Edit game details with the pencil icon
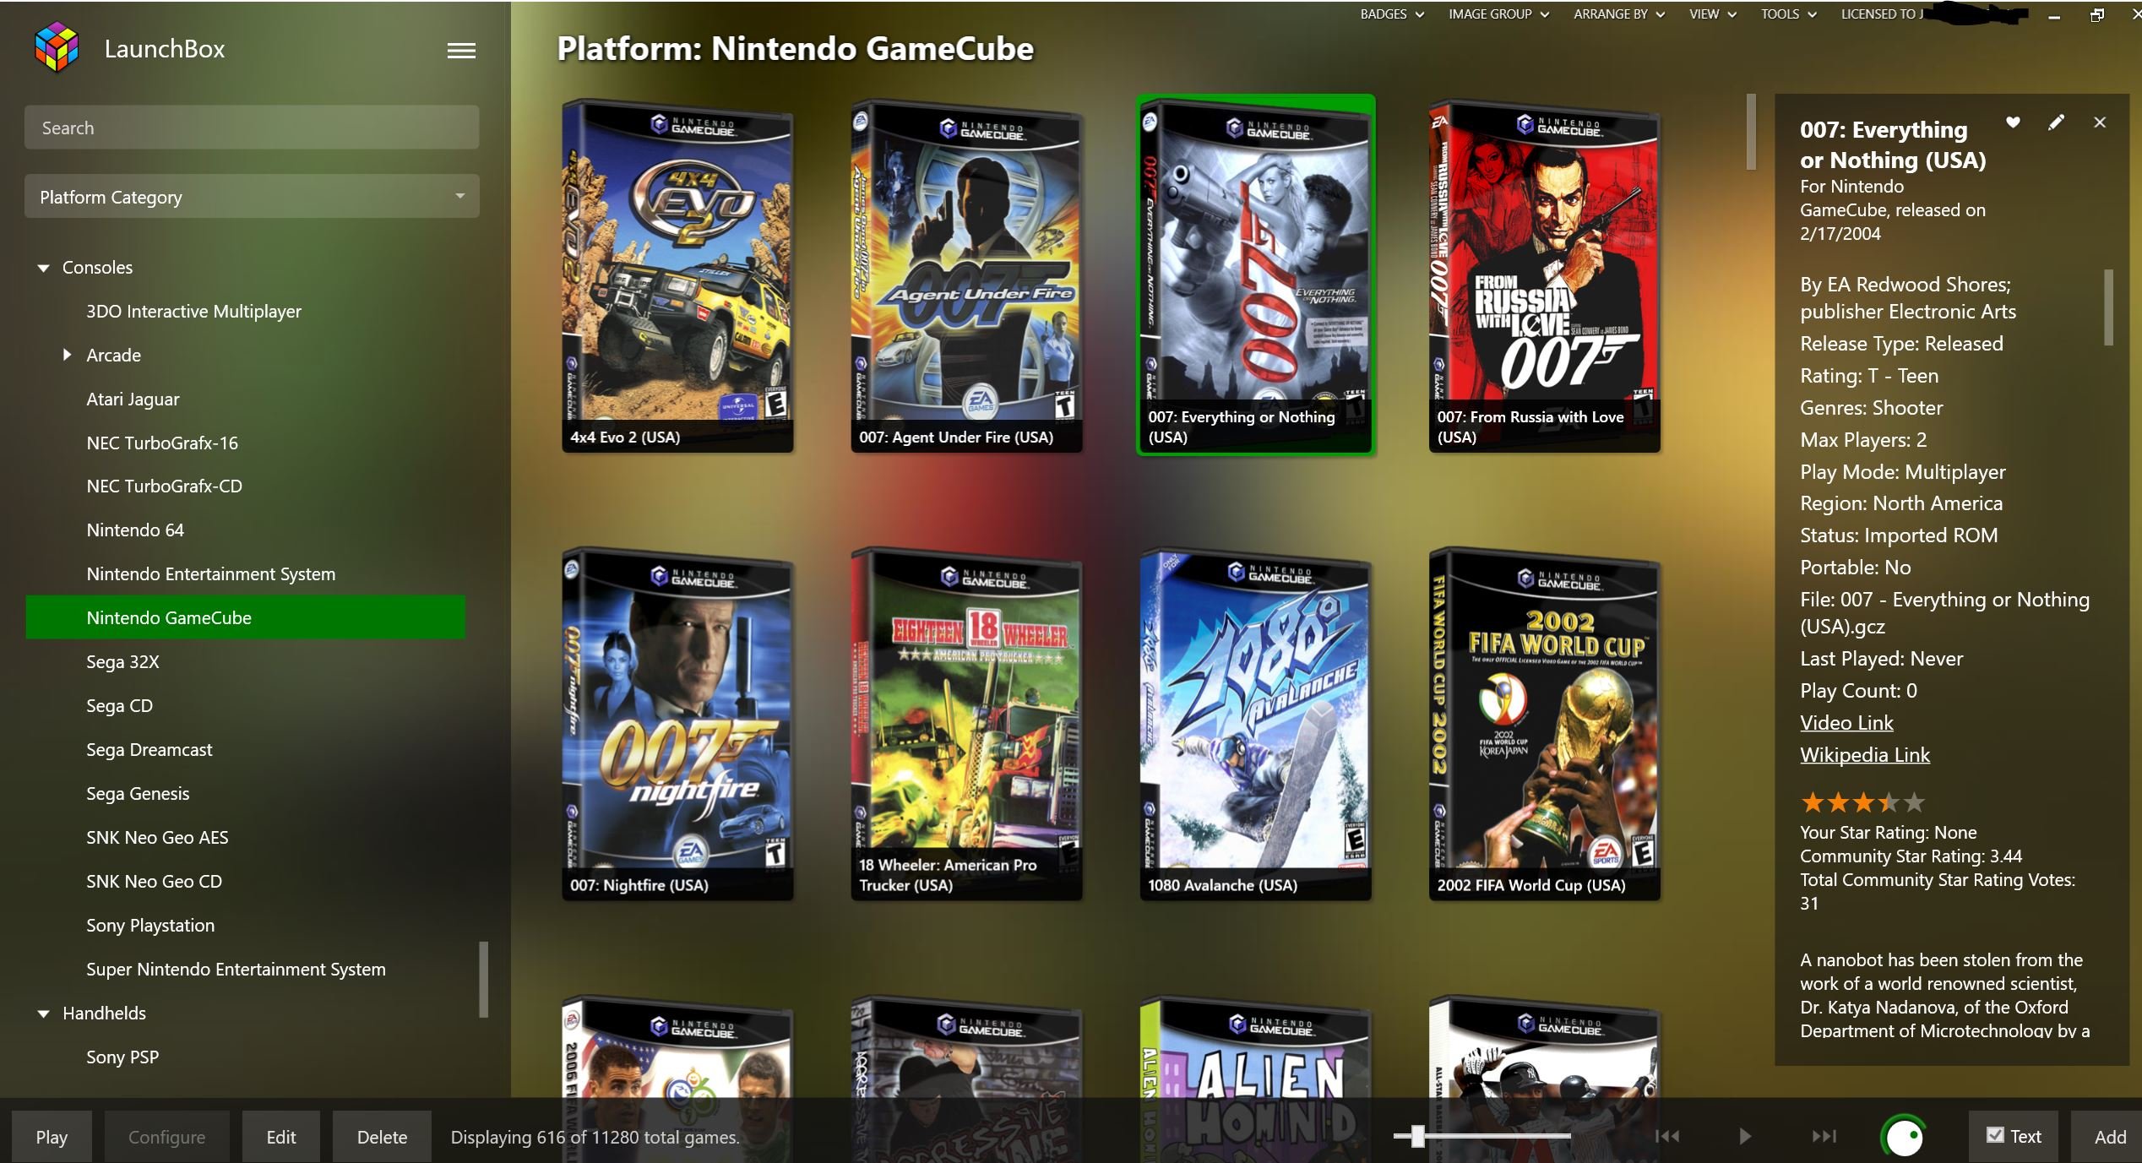The width and height of the screenshot is (2142, 1163). pos(2056,122)
